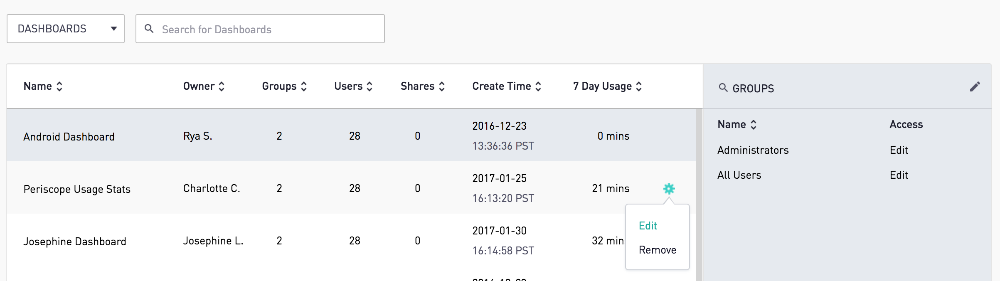Click the teal gear icon on Periscope row
Image resolution: width=1000 pixels, height=281 pixels.
coord(669,189)
